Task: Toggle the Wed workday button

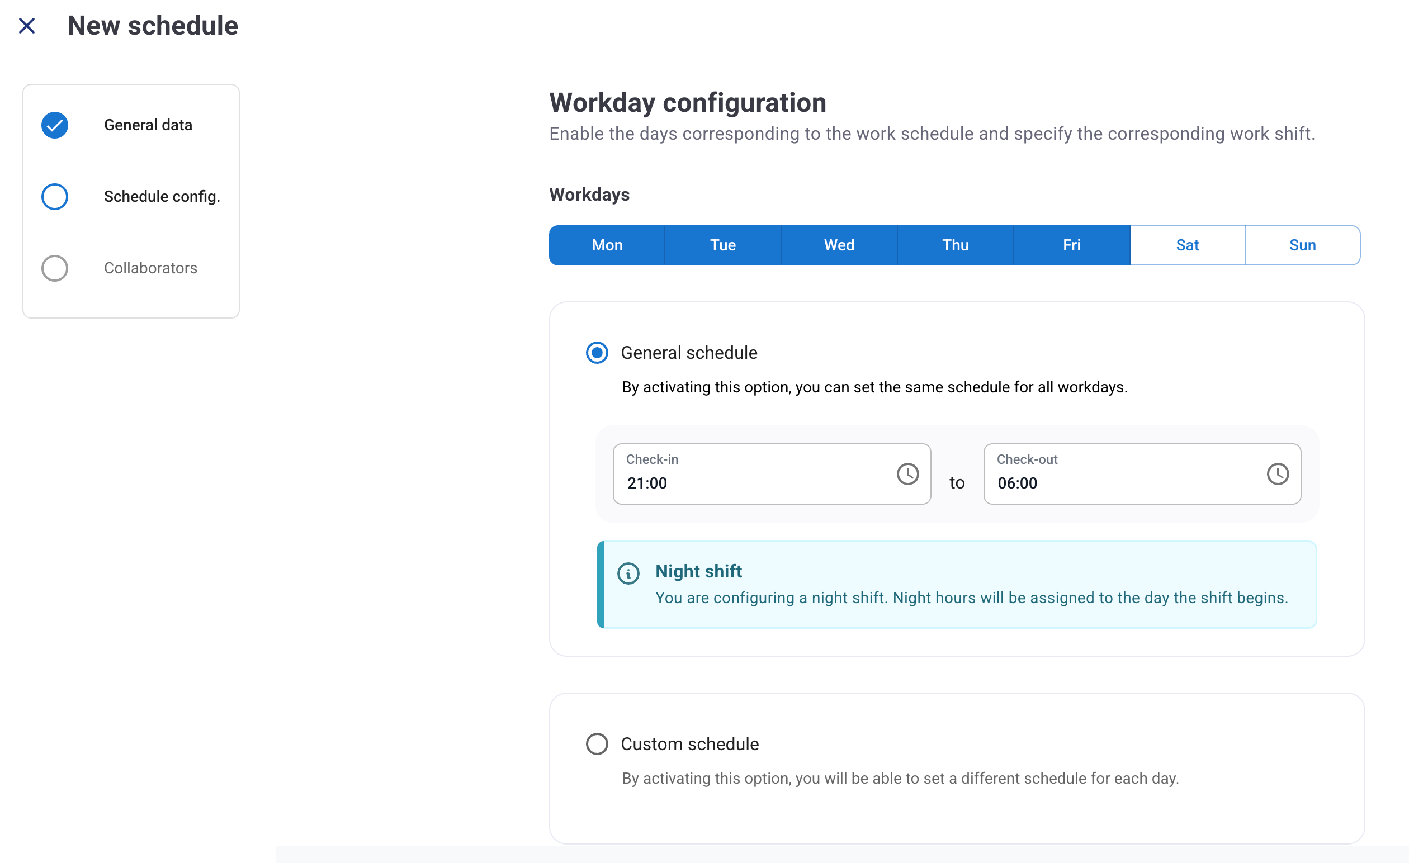Action: (839, 245)
